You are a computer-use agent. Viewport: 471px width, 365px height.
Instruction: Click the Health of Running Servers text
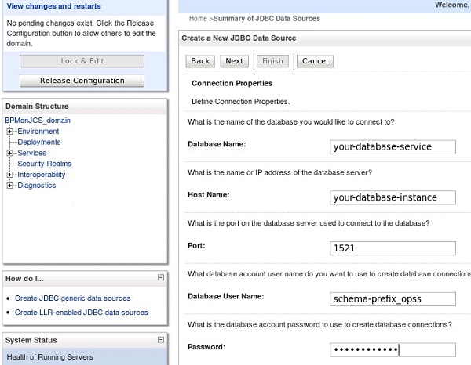point(49,357)
